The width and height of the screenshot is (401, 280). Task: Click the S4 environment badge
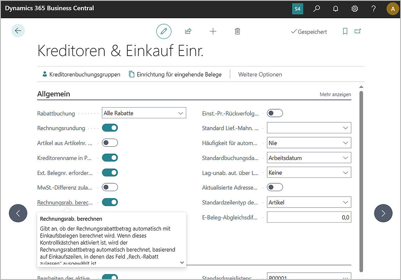click(297, 9)
